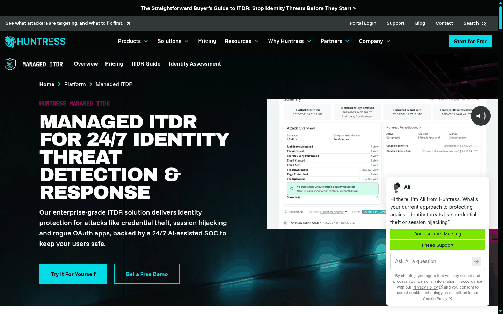Screen dimensions: 503x314
Task: Click the Try It For Yourself button
Action: click(73, 274)
